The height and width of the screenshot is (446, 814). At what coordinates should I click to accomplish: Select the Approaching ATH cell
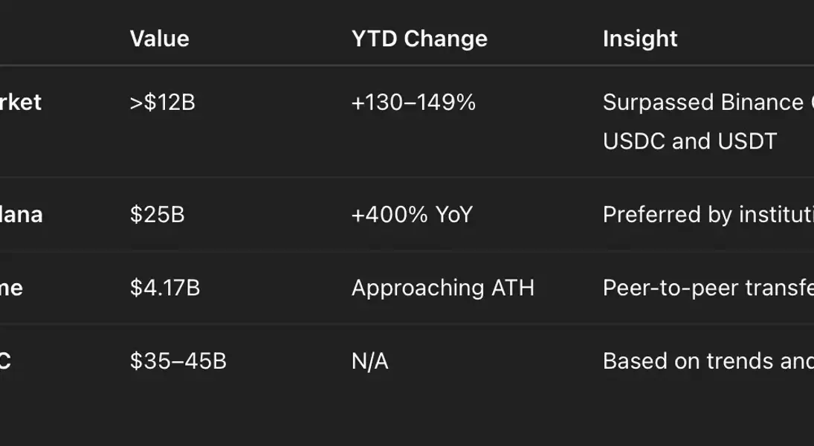442,288
